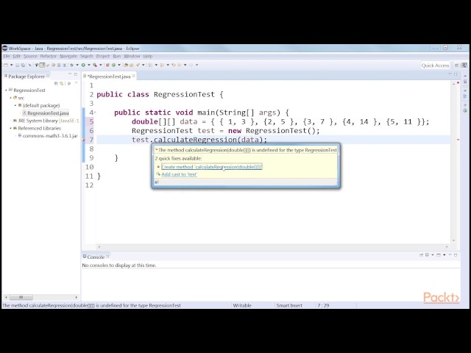Image resolution: width=471 pixels, height=353 pixels.
Task: Open the Run configurations dropdown arrow
Action: [x=89, y=65]
